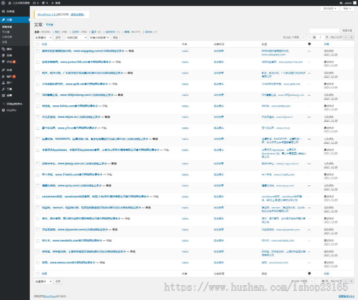Open Pages (页面) sidebar icon
The width and height of the screenshot is (358, 300).
coord(3,55)
